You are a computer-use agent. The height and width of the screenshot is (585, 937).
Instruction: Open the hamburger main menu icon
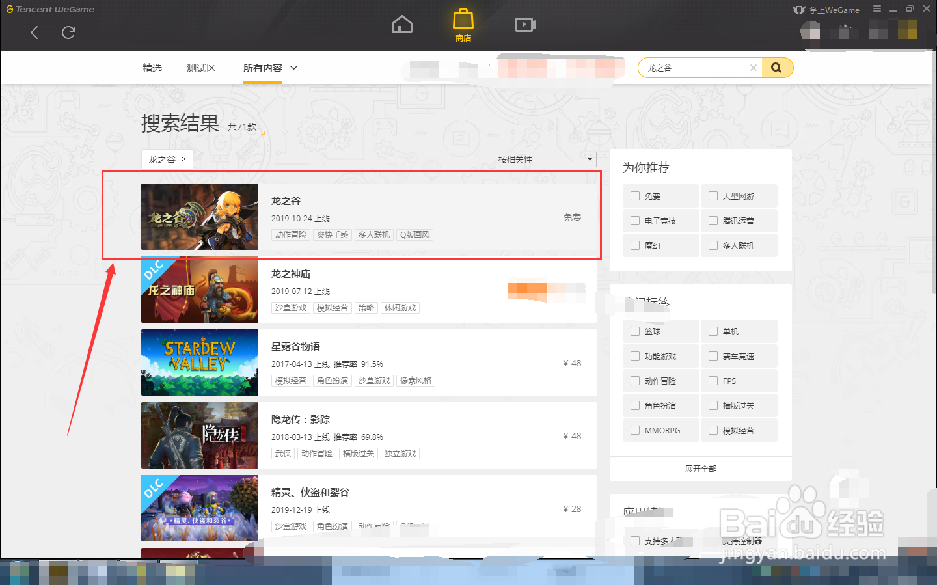pos(877,9)
